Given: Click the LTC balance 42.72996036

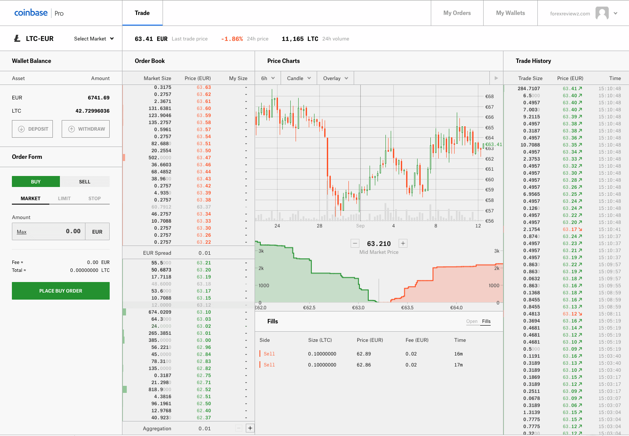Looking at the screenshot, I should [x=92, y=111].
